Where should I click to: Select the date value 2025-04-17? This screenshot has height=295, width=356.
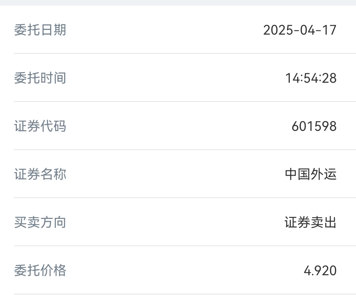[x=300, y=30]
